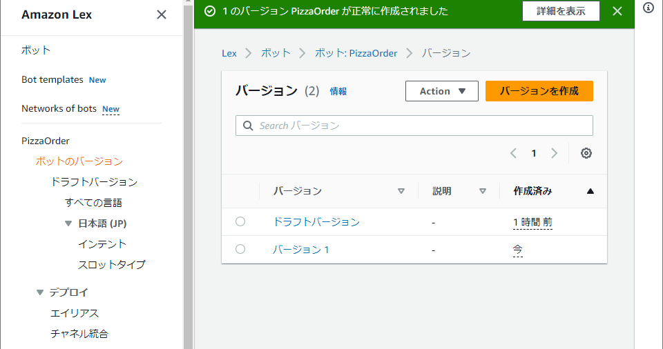Click the バージョンを作成 button

click(539, 91)
